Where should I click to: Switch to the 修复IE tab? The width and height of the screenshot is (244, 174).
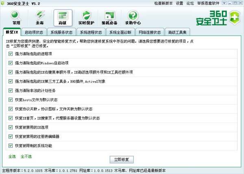click(x=12, y=32)
